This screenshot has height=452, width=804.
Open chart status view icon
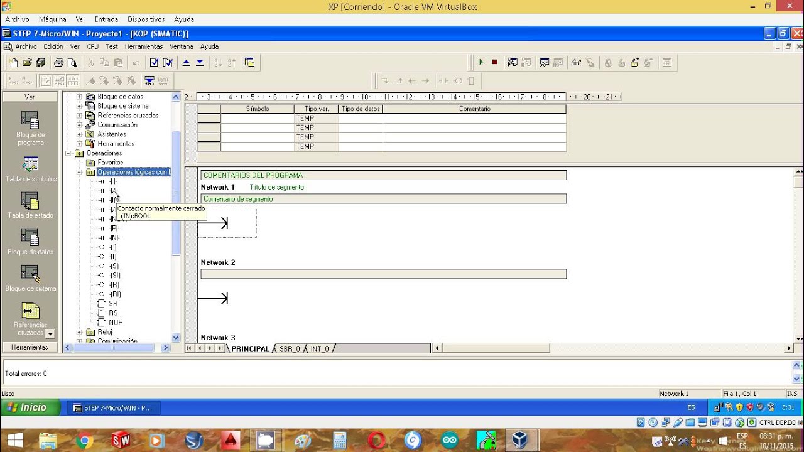pyautogui.click(x=544, y=62)
